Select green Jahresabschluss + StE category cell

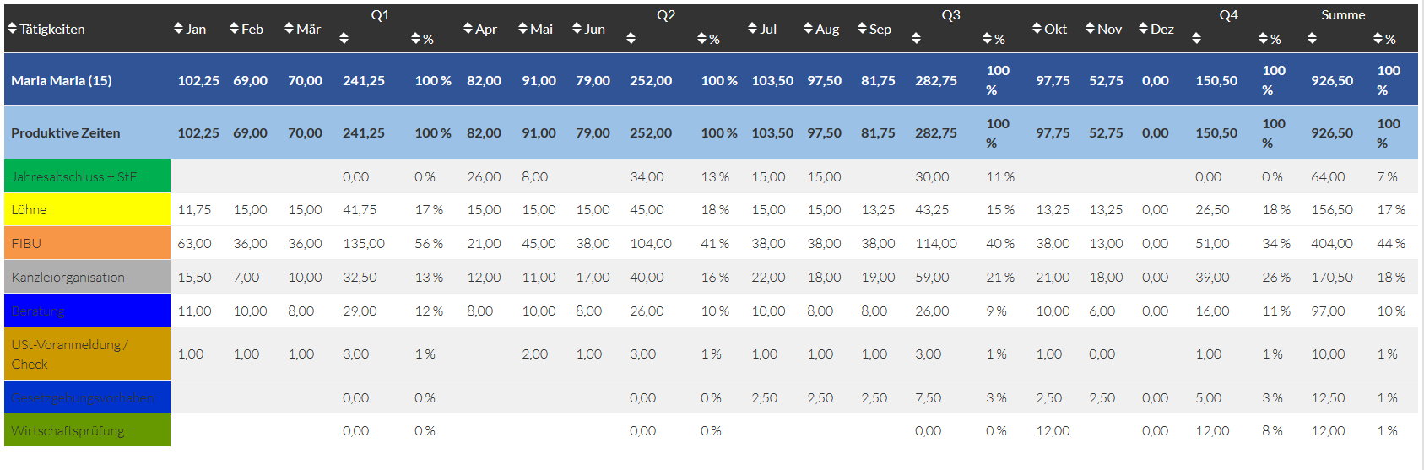pos(87,176)
